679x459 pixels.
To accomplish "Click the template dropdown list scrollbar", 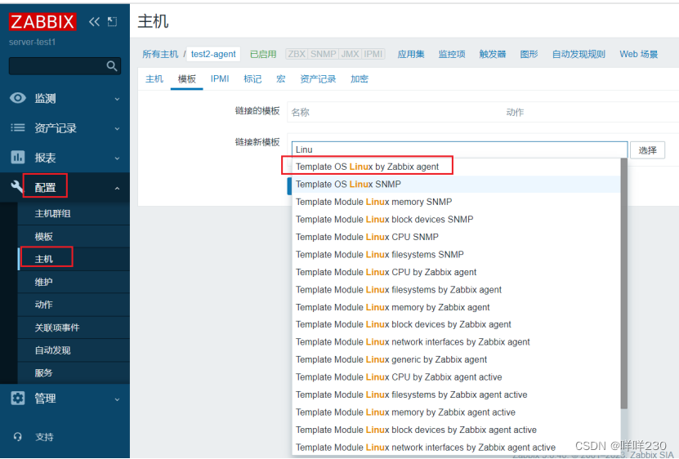I will [623, 283].
